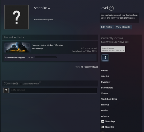Open the Counter-Strike game banner thumbnail
Screen dimensions: 144x132
(17, 48)
